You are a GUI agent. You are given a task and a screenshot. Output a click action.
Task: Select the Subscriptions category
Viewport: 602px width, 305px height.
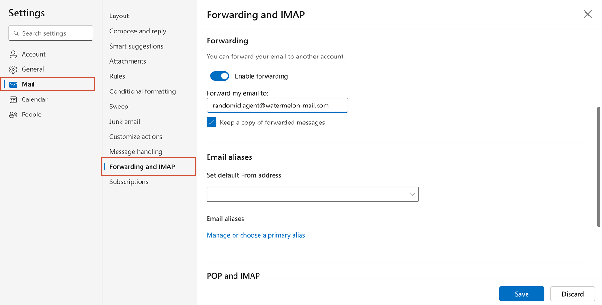coord(128,181)
